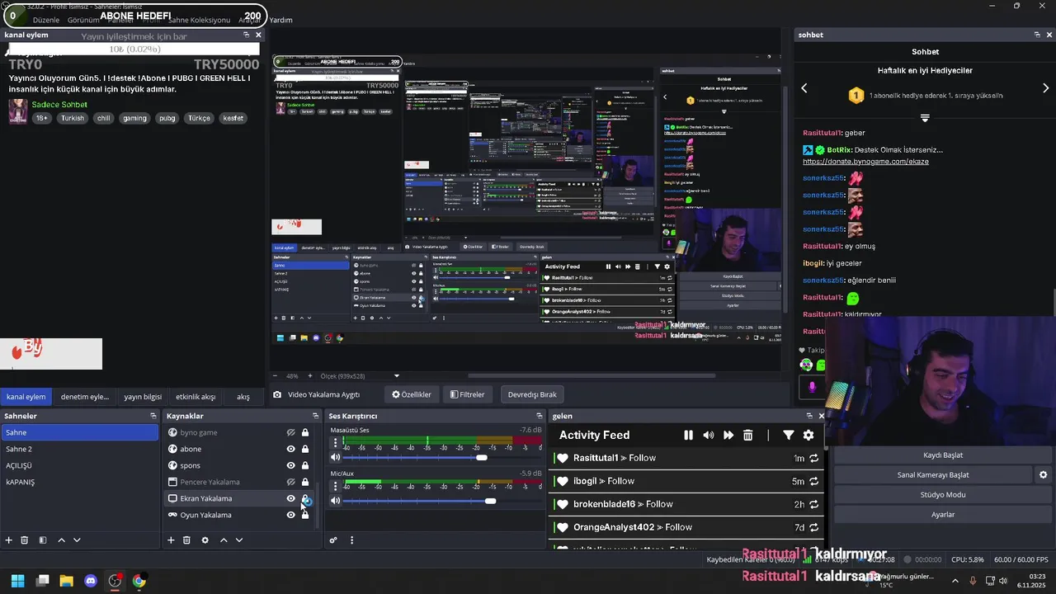Hide Ekran Yakalama source
The height and width of the screenshot is (594, 1056).
[290, 498]
